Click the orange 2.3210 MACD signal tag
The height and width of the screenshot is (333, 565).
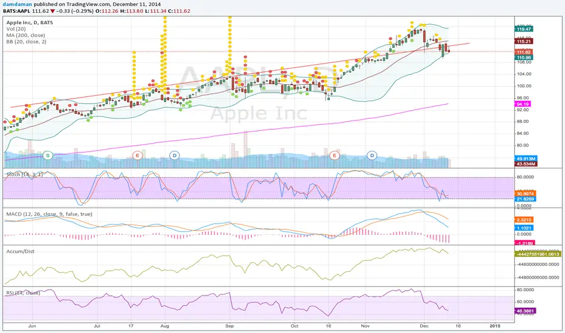coord(524,220)
